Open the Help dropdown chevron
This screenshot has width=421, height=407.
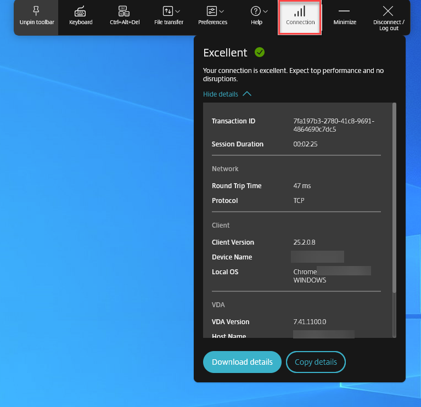[266, 12]
